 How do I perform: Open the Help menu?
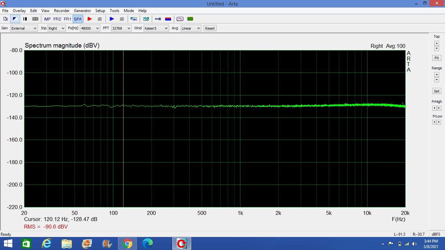[142, 11]
